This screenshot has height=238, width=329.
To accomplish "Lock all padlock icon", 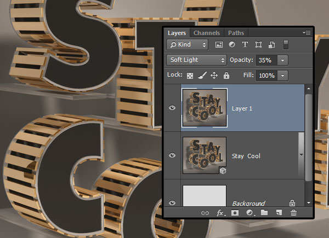I will 226,76.
